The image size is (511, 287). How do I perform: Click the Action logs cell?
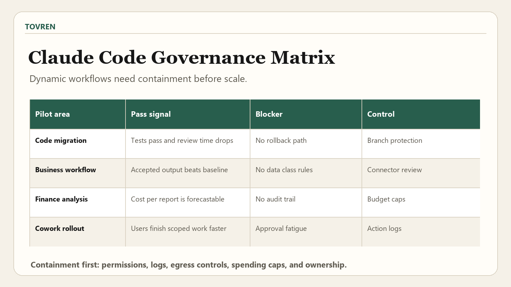[x=421, y=232]
